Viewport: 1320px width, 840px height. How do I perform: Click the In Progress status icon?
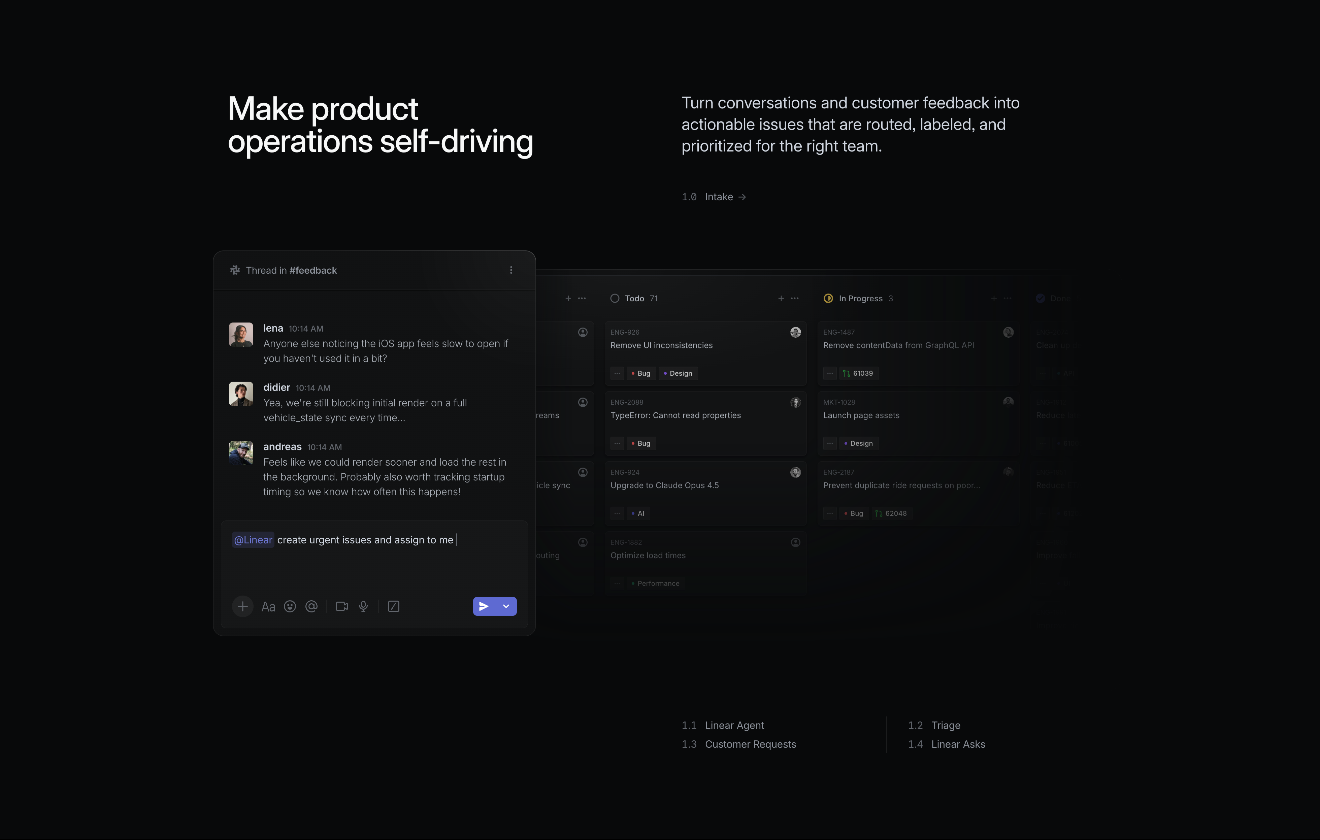point(828,298)
